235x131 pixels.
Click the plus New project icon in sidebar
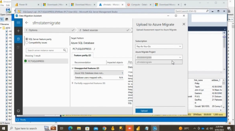[18, 31]
